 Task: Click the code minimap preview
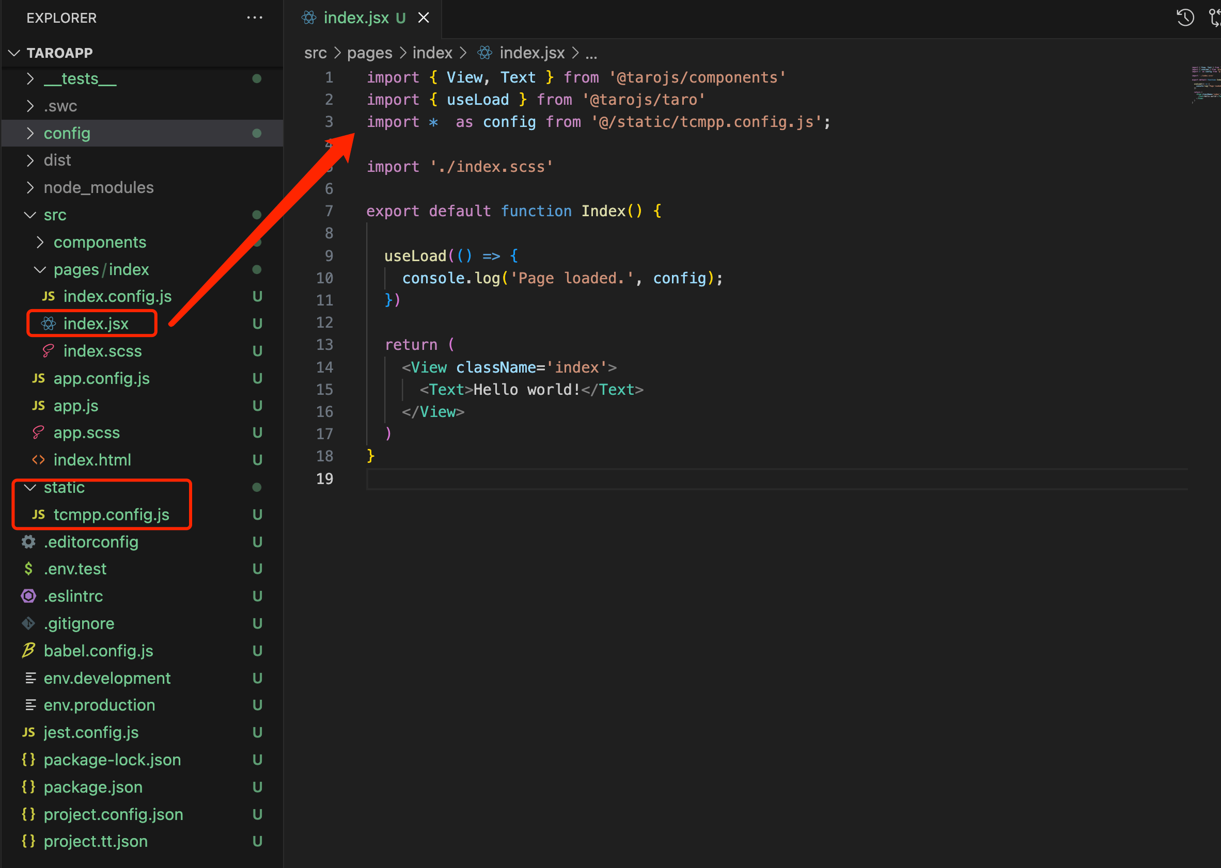coord(1205,85)
